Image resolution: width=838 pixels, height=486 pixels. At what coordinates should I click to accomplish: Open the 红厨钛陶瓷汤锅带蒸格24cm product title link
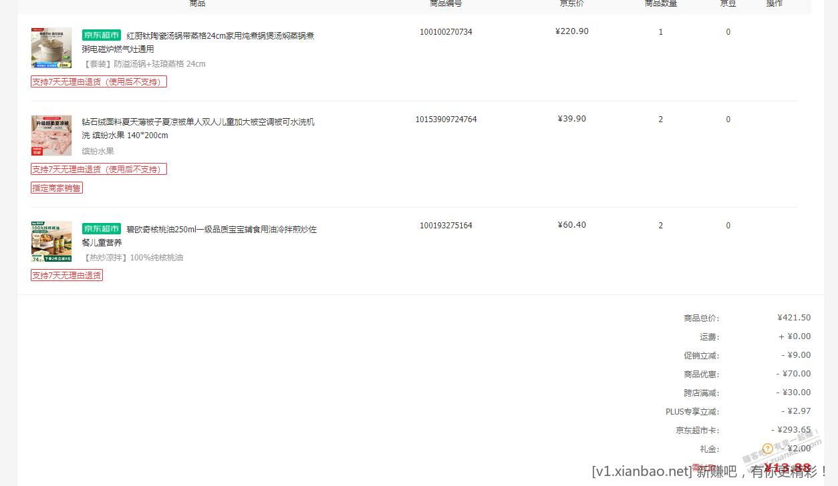point(198,42)
